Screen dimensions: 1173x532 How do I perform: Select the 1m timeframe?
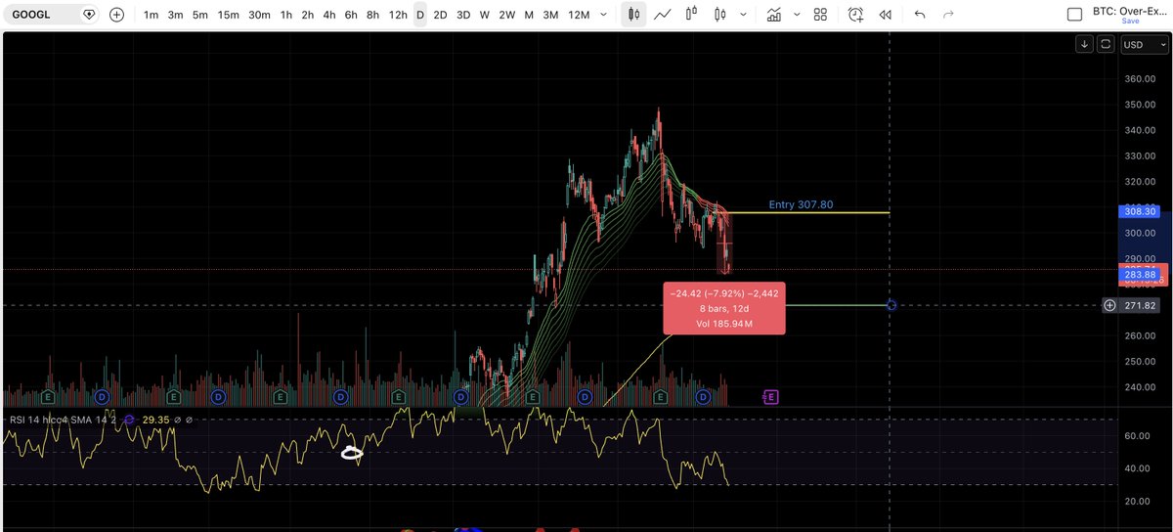coord(152,15)
